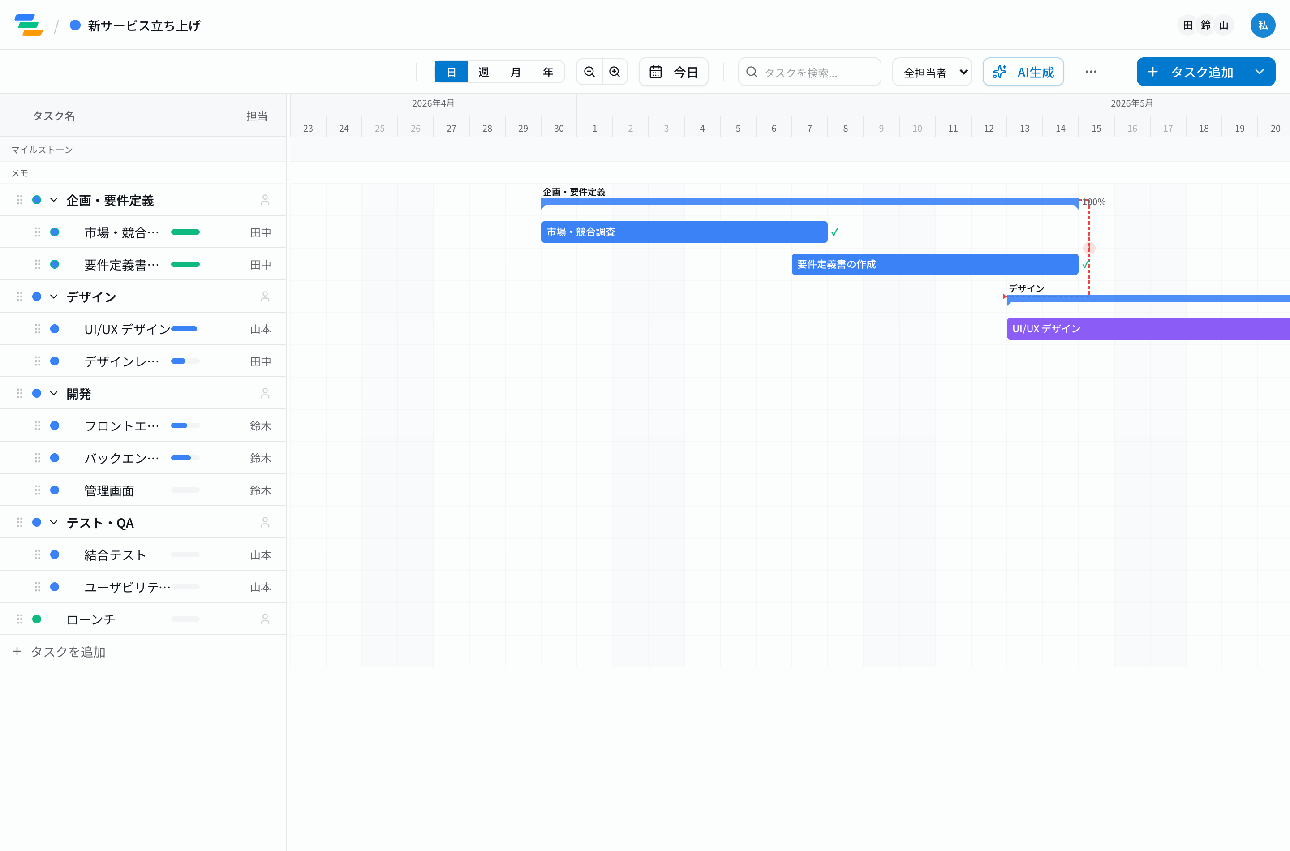Screen dimensions: 1290x851
Task: Open the three-dots more options menu
Action: click(x=1091, y=72)
